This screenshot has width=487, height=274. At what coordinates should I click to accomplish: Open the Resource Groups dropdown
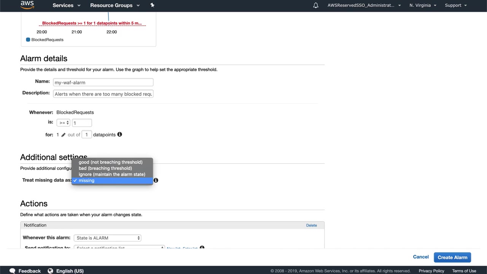coord(115,5)
